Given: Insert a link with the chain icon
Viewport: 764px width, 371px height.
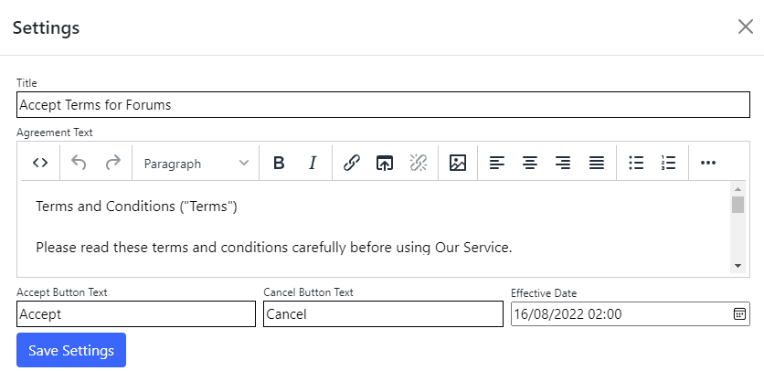Looking at the screenshot, I should pyautogui.click(x=352, y=164).
